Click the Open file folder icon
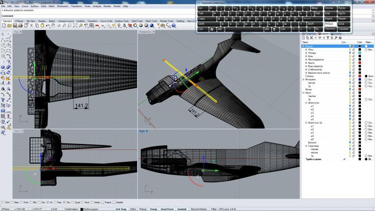Viewport: 375px width, 211px height. click(x=8, y=26)
